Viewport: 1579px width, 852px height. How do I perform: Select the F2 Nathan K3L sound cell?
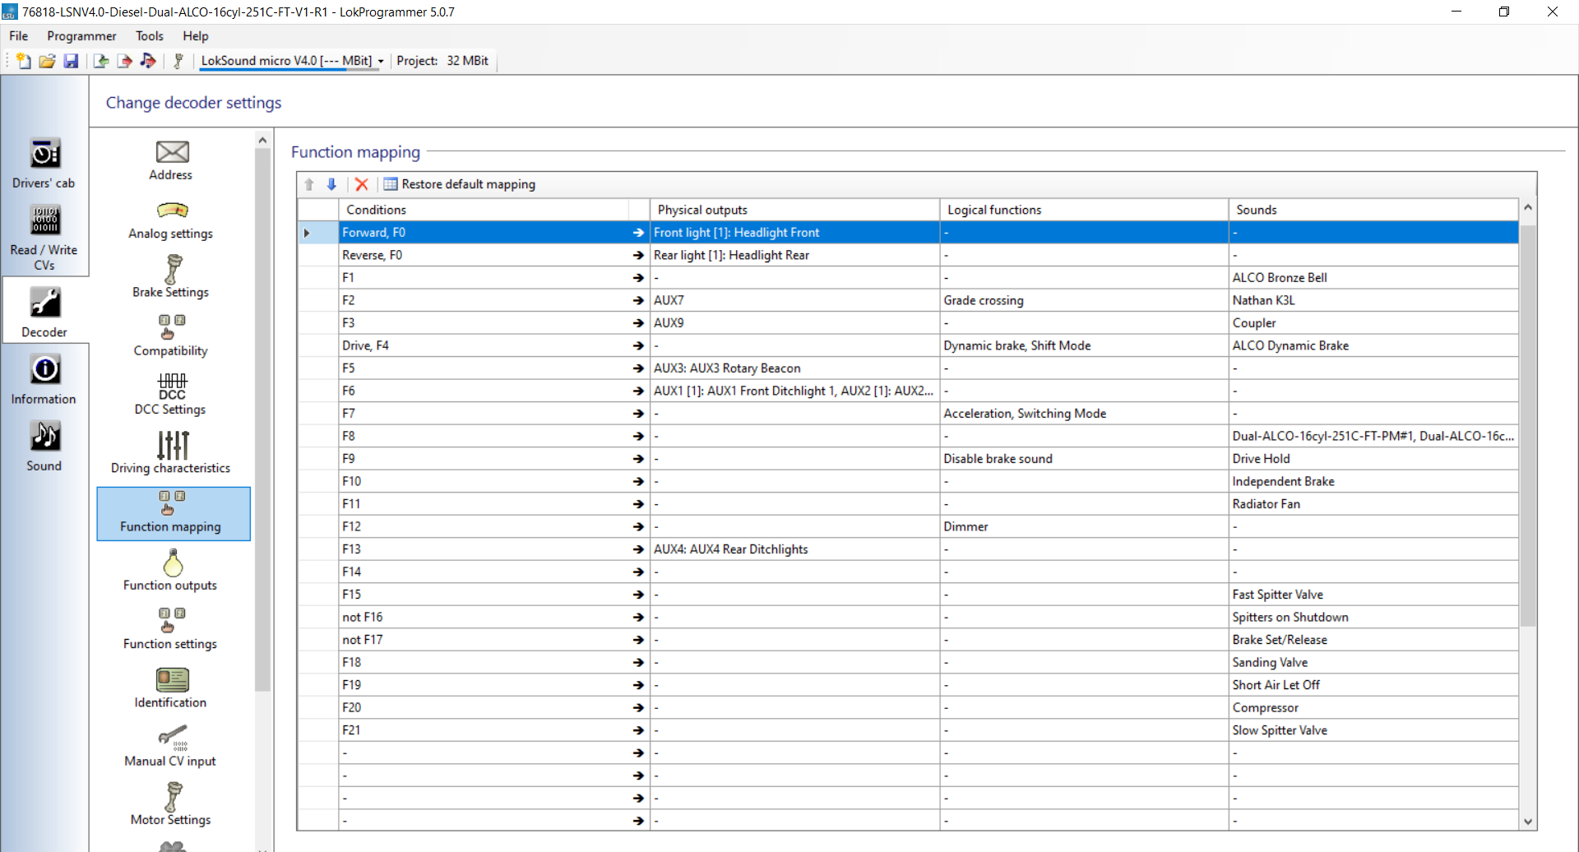1263,300
